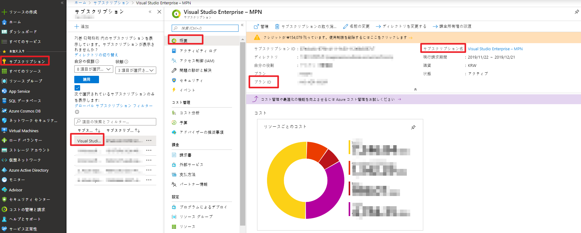Open コスト分析 in the resource menu

[189, 113]
